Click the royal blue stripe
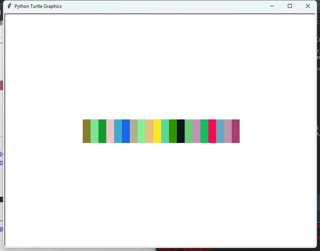This screenshot has height=251, width=320. tap(126, 131)
